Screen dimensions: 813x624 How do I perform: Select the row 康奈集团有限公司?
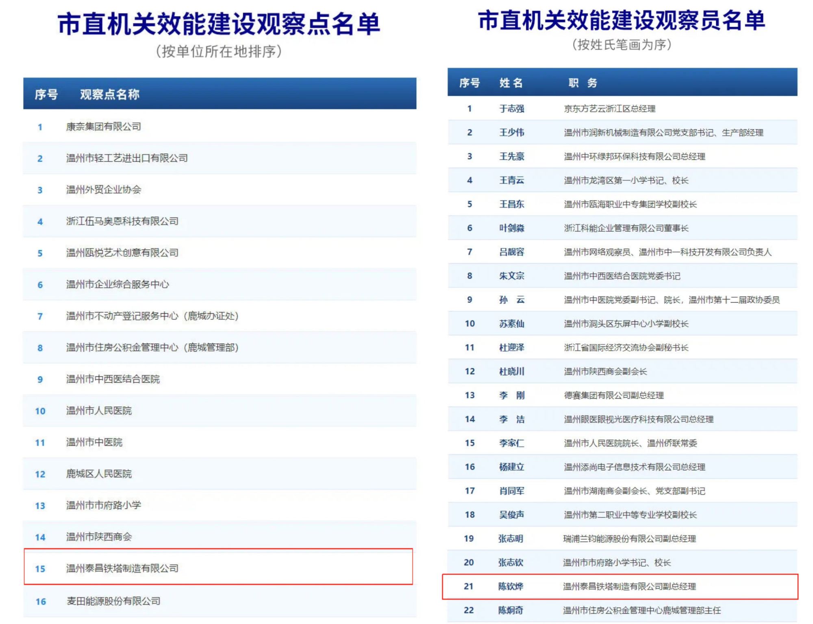(x=220, y=127)
